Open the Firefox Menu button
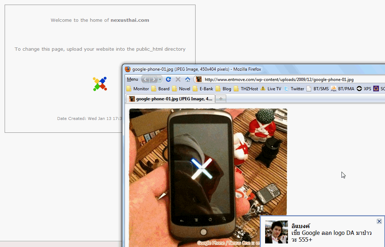 pos(132,79)
